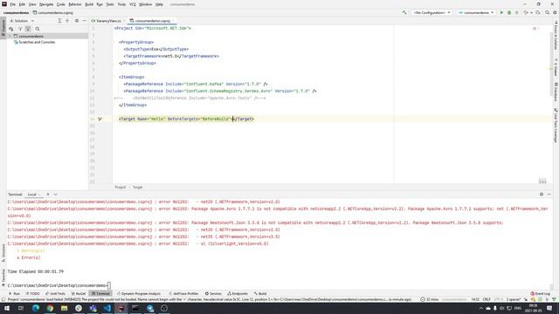The image size is (559, 314).
Task: Open the File menu
Action: [12, 4]
